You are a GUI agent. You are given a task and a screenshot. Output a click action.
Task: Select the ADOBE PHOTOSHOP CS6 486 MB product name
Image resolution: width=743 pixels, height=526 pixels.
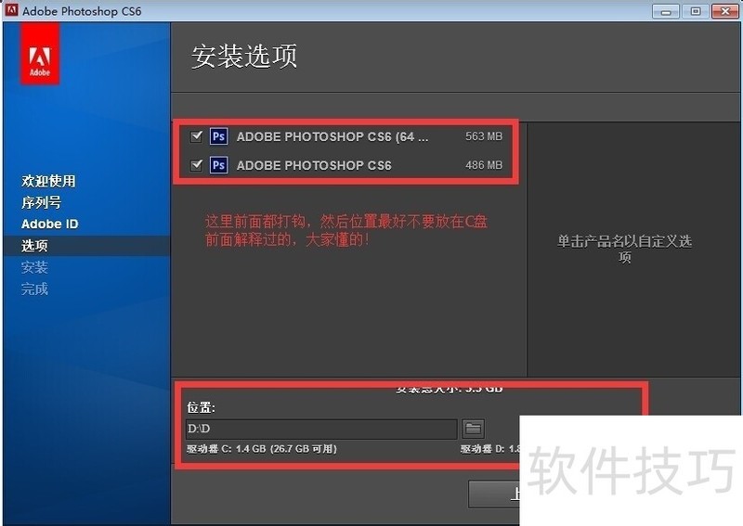(314, 165)
